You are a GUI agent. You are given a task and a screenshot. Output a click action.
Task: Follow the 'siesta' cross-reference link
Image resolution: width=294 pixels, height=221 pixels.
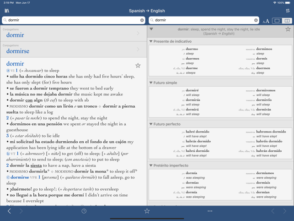(x=36, y=166)
